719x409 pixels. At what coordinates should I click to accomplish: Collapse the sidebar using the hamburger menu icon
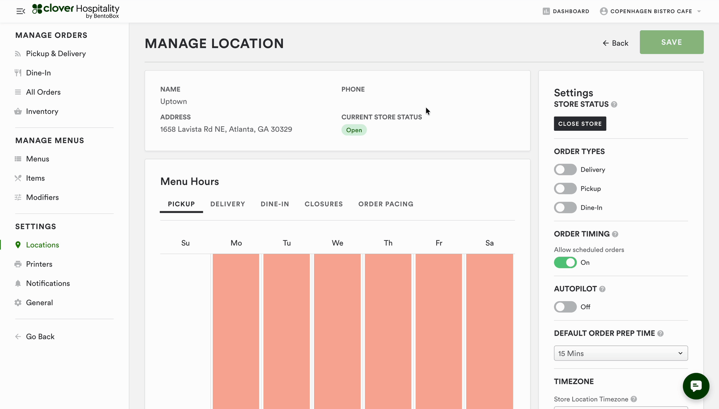21,11
